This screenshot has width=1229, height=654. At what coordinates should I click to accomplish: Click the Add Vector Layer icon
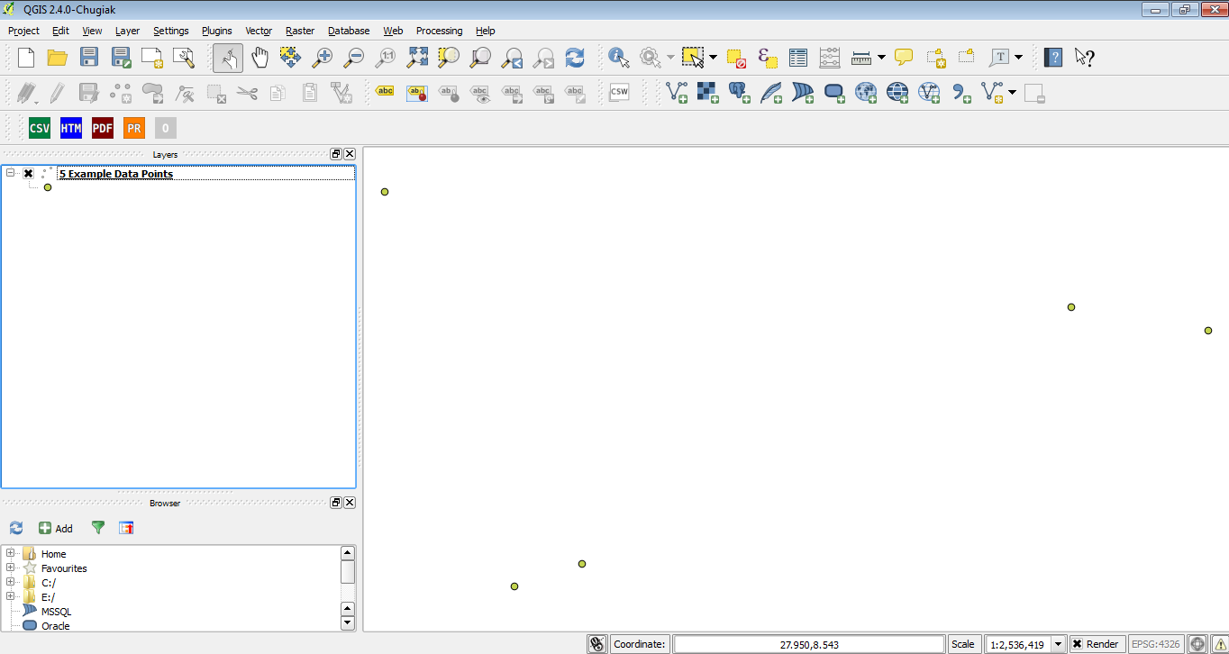click(x=677, y=92)
